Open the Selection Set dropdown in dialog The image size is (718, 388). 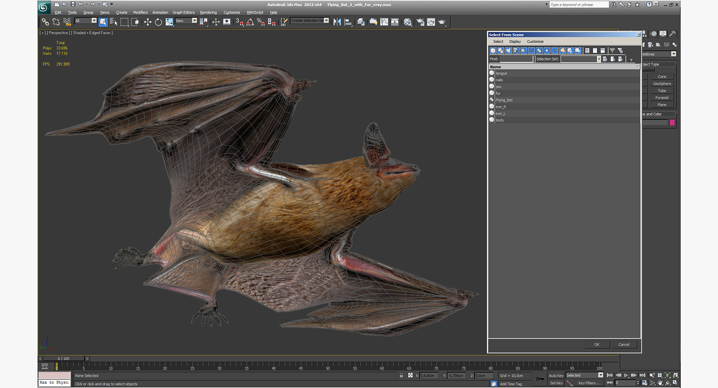click(x=599, y=59)
